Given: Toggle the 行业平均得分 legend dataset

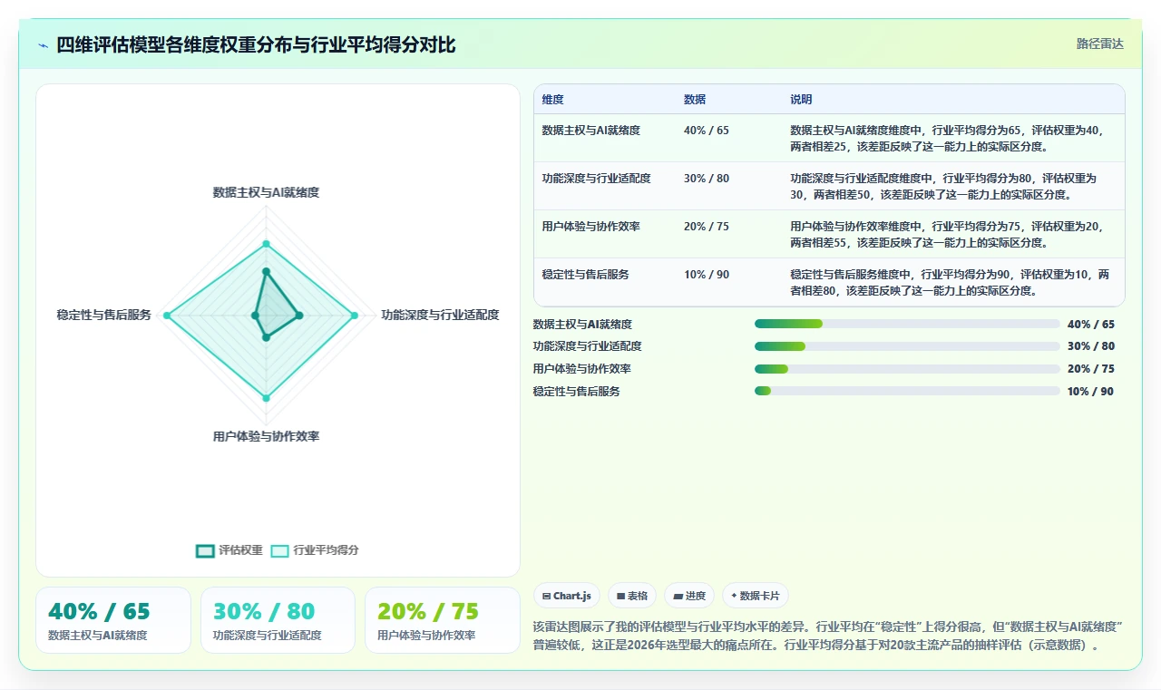Looking at the screenshot, I should coord(315,550).
